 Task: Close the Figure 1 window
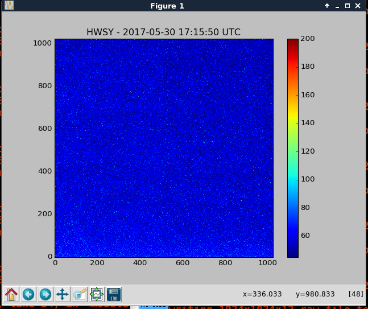click(x=358, y=6)
